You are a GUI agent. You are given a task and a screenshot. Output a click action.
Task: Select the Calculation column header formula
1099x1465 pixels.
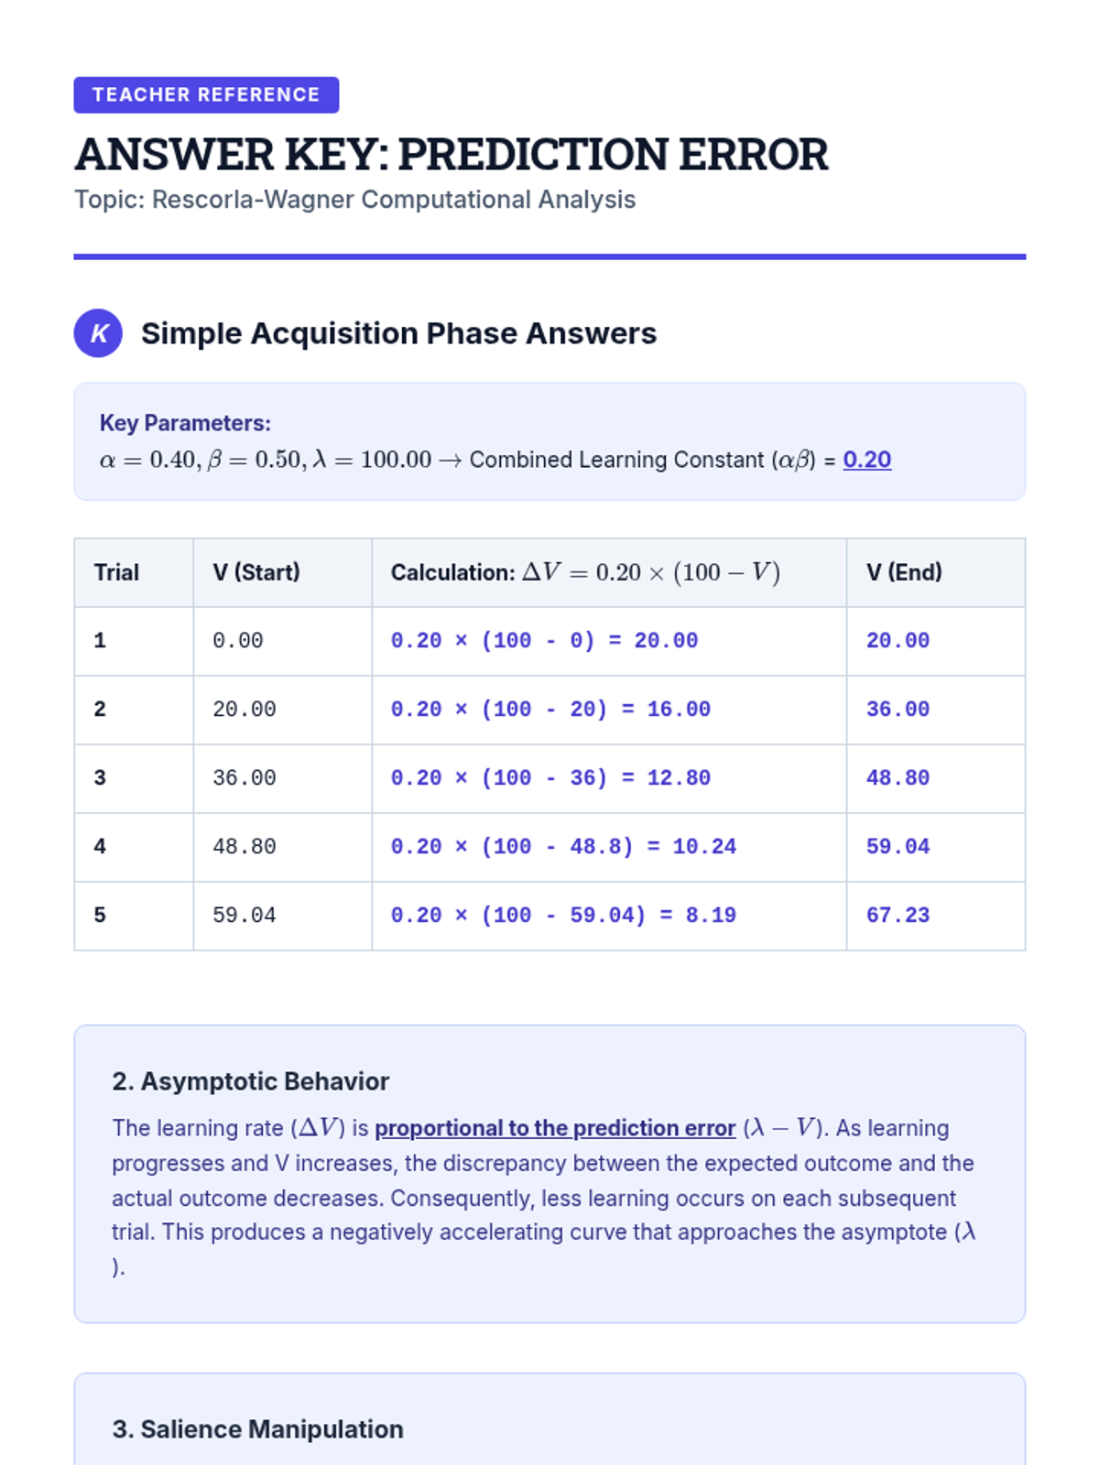[585, 572]
